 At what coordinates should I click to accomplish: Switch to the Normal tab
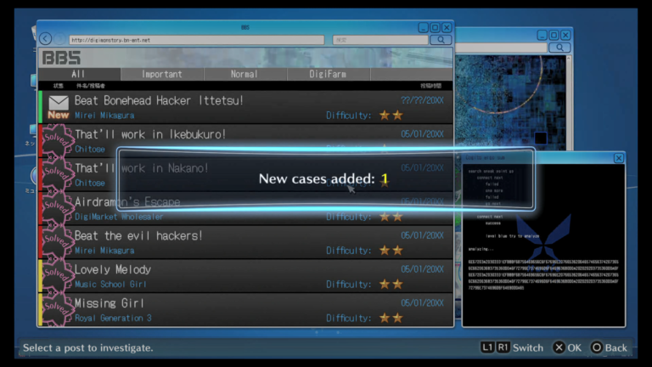coord(244,75)
